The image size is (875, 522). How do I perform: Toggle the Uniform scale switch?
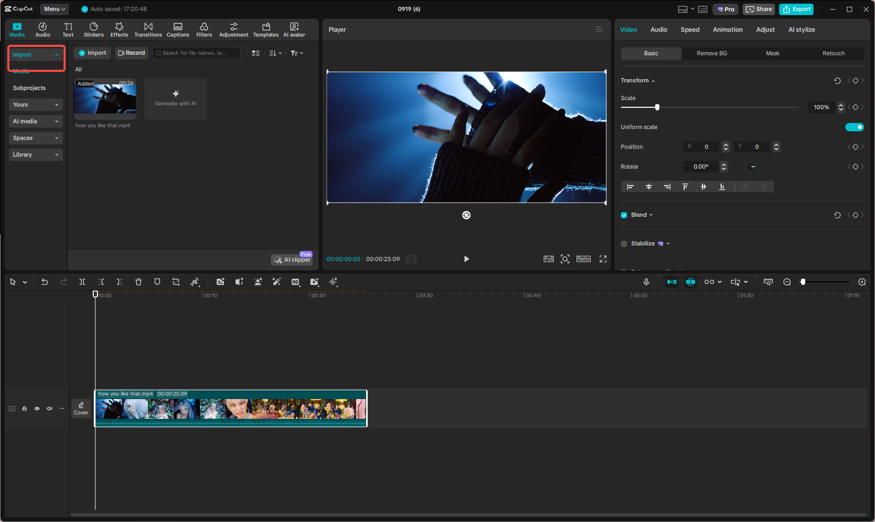click(x=854, y=127)
